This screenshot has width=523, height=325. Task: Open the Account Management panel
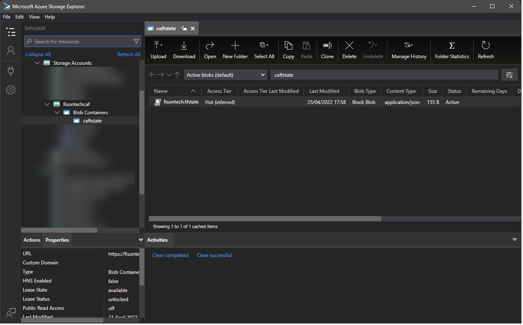[x=11, y=50]
